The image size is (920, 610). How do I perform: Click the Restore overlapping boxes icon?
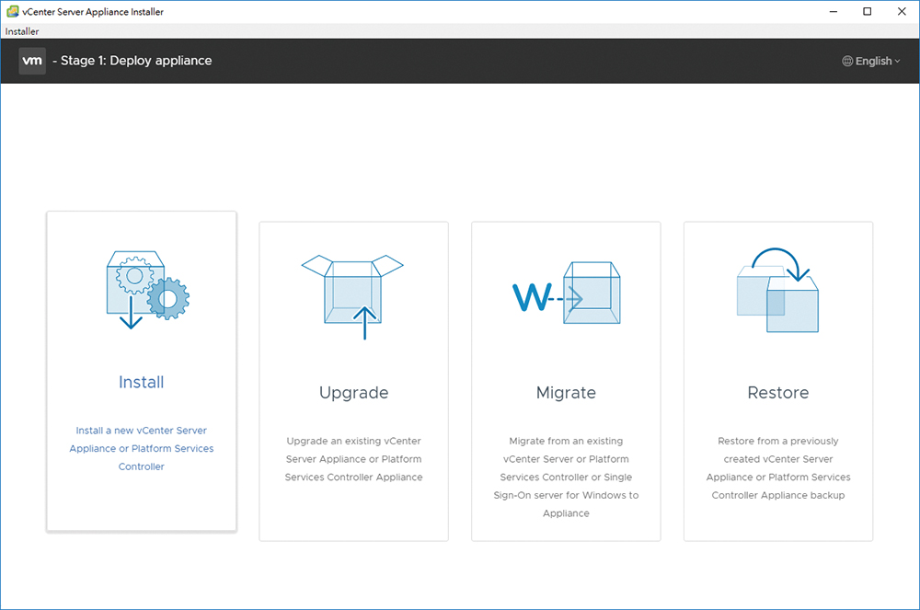tap(777, 290)
